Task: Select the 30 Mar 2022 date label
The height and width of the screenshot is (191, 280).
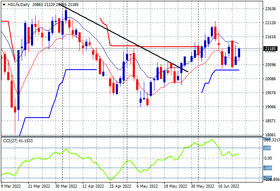Action: point(66,186)
